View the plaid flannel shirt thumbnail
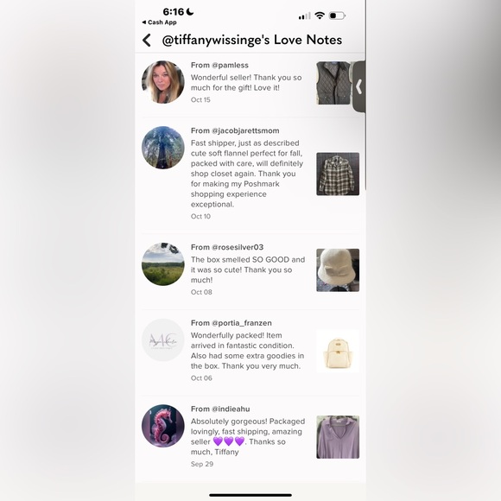 338,174
